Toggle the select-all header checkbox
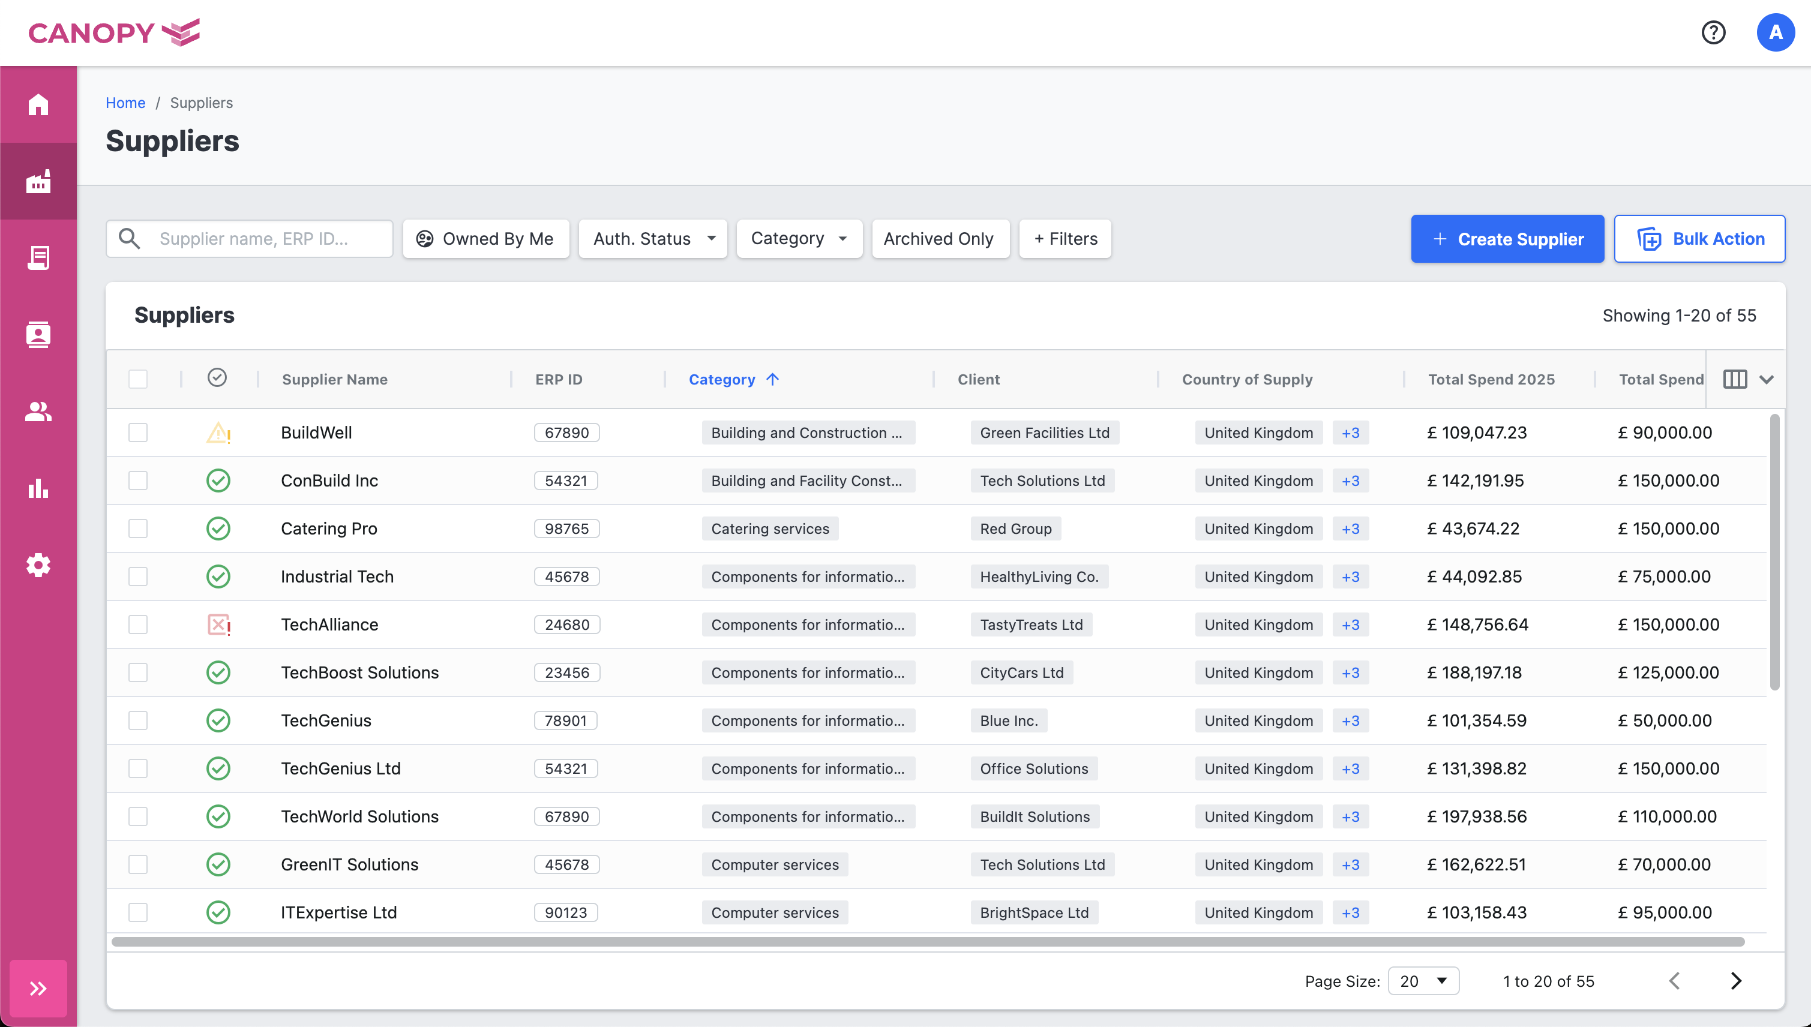Screen dimensions: 1811x1027 click(x=138, y=380)
